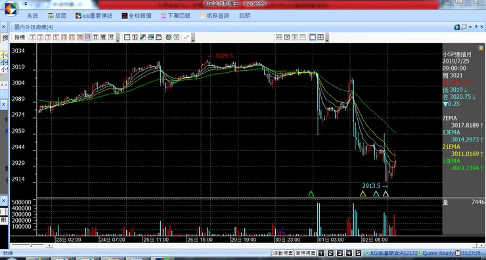486x260 pixels.
Task: Choose the single-pane layout icon
Action: click(x=313, y=37)
